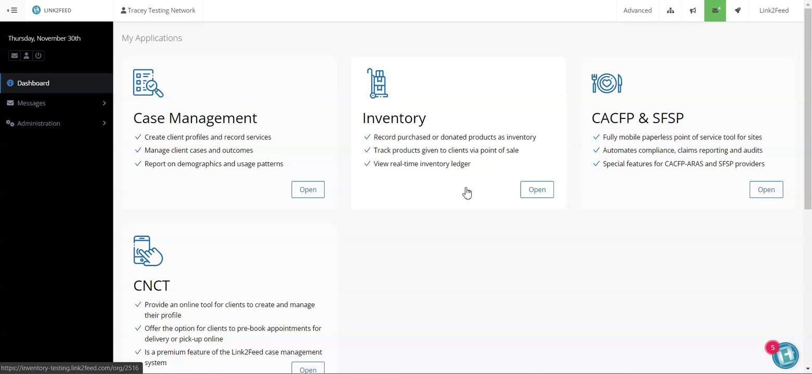Click the user icon beside Tracey Testing Network
Screen dimensions: 812x374
coord(123,10)
